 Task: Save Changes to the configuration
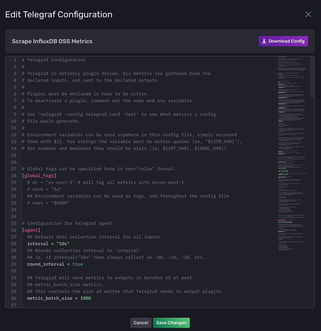[171, 323]
